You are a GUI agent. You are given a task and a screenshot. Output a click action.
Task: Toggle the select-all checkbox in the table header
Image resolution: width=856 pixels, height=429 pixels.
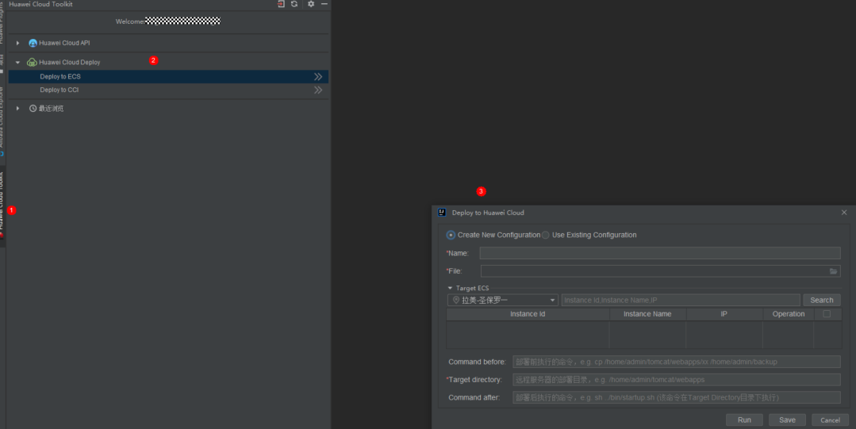point(827,314)
